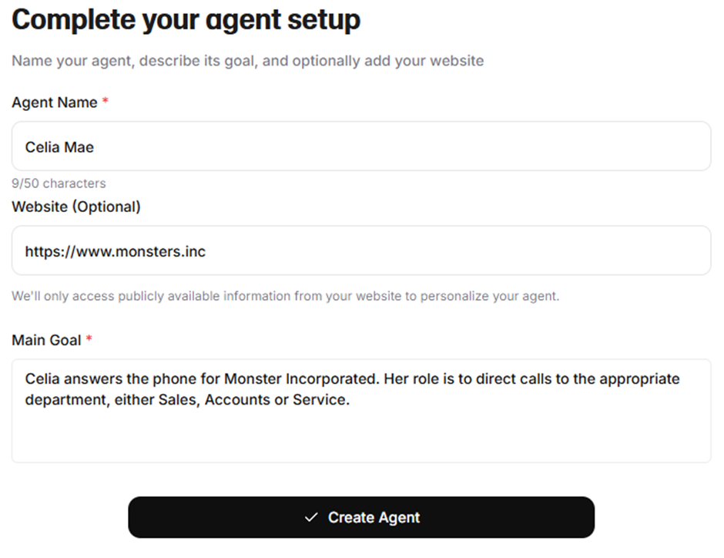Image resolution: width=724 pixels, height=558 pixels.
Task: Click the checkmark icon in Create Agent
Action: tap(311, 517)
